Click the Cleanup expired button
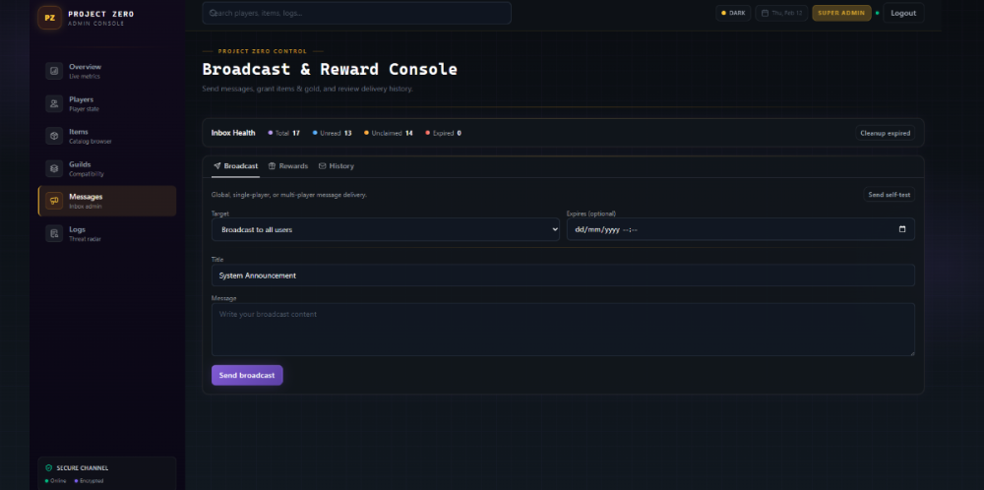The height and width of the screenshot is (490, 984). coord(885,133)
